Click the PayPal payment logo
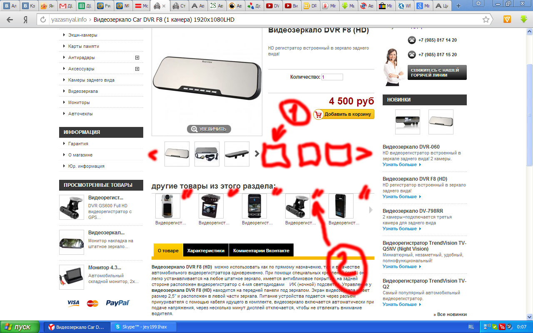Image resolution: width=533 pixels, height=333 pixels. click(x=118, y=303)
